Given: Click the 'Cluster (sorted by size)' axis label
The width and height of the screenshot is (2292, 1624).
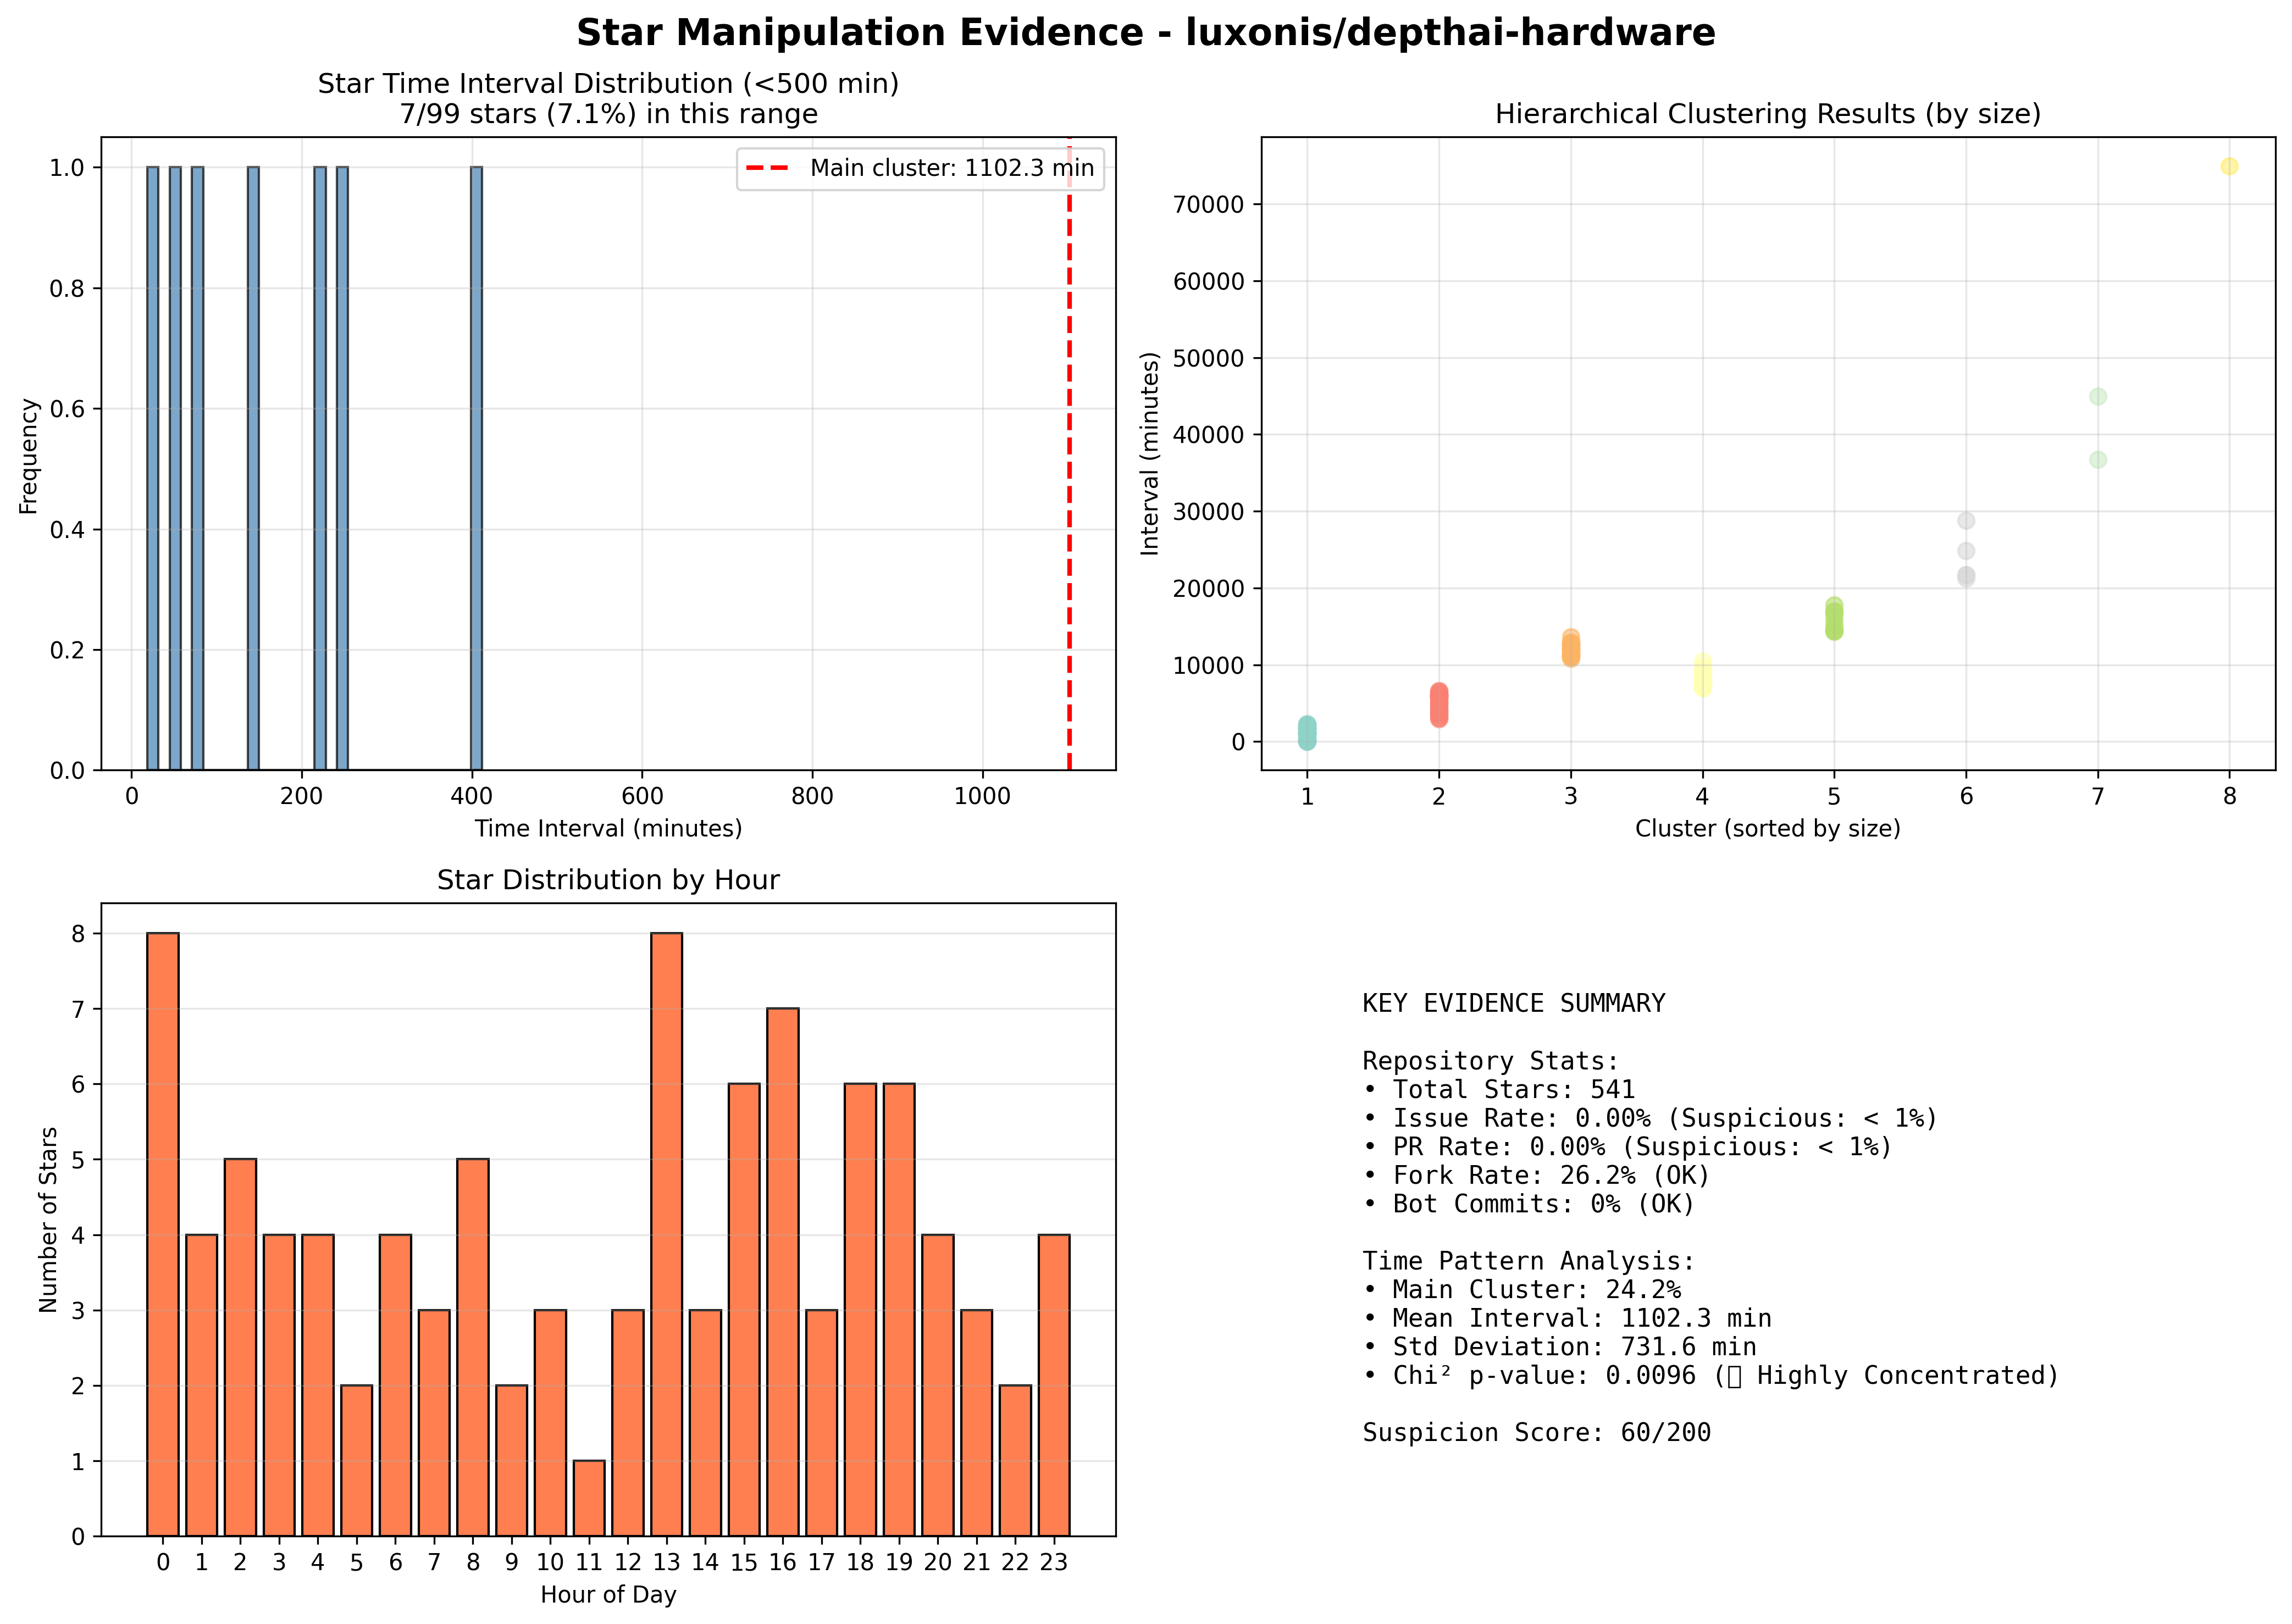Looking at the screenshot, I should pyautogui.click(x=1767, y=828).
